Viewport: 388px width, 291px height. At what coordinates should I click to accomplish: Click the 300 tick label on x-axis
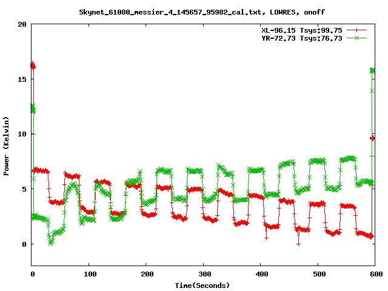(203, 275)
